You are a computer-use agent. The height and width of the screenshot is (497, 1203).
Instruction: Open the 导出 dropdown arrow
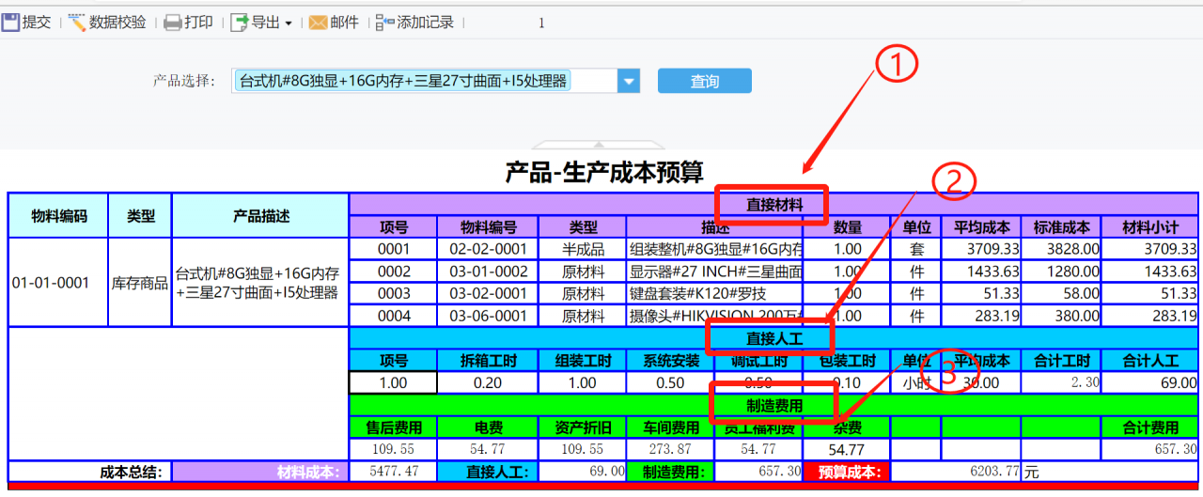tap(289, 23)
